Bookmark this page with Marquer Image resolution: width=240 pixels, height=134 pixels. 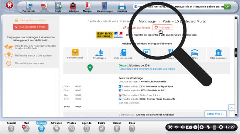(88, 7)
